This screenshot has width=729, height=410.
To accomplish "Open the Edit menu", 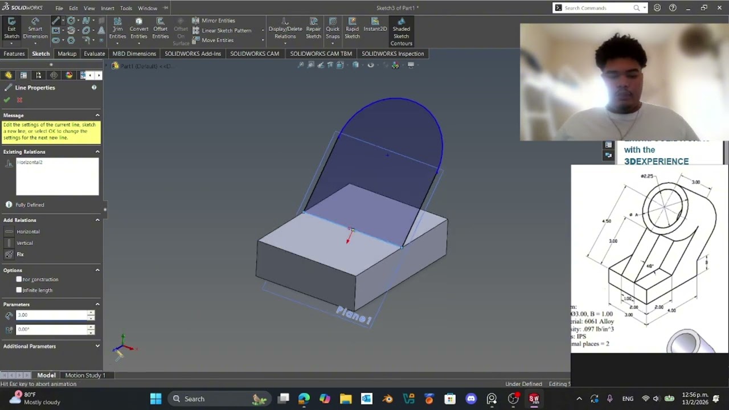I will (73, 9).
